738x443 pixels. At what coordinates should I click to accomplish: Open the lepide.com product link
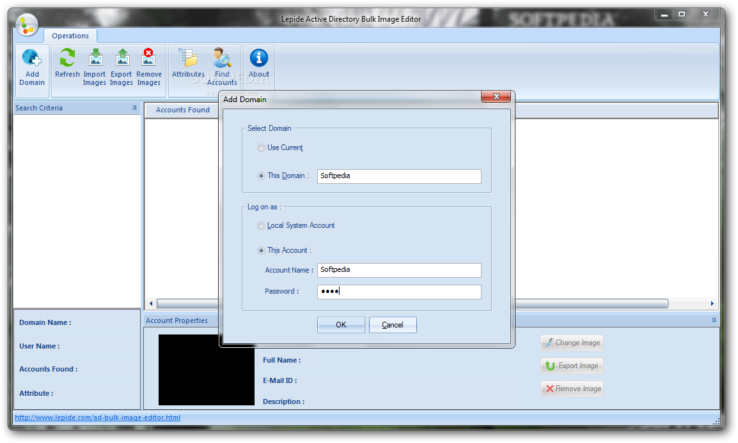click(97, 417)
